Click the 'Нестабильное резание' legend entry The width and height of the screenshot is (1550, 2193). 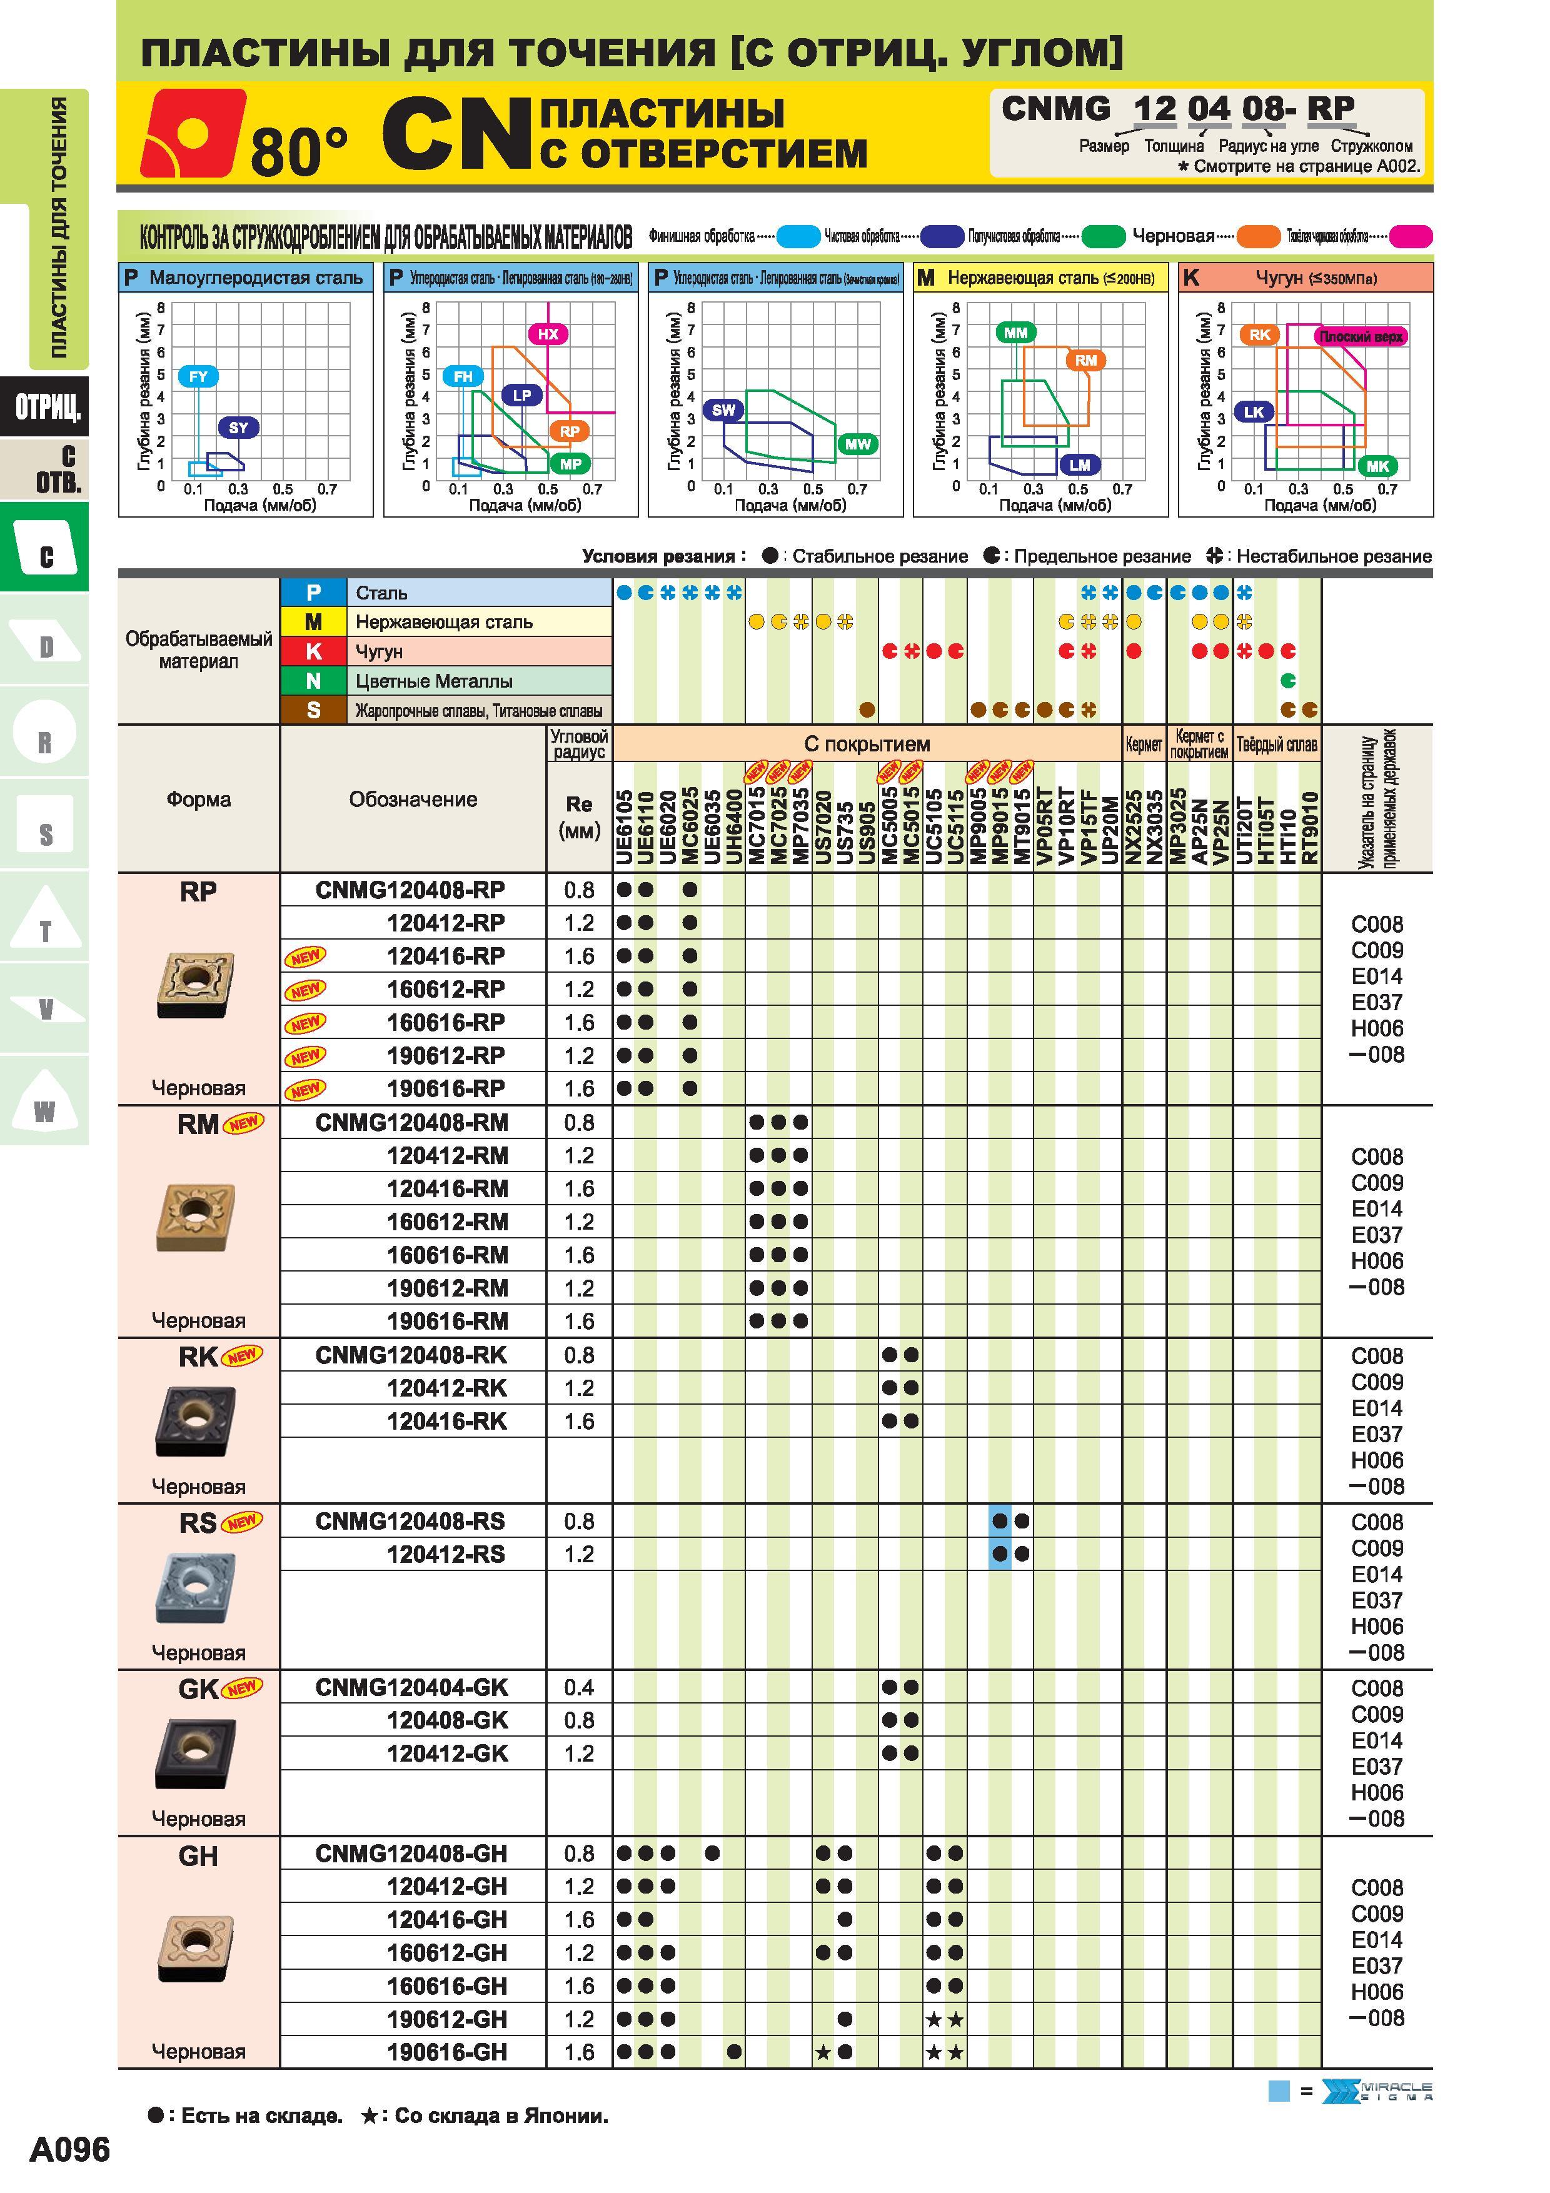pyautogui.click(x=1319, y=556)
